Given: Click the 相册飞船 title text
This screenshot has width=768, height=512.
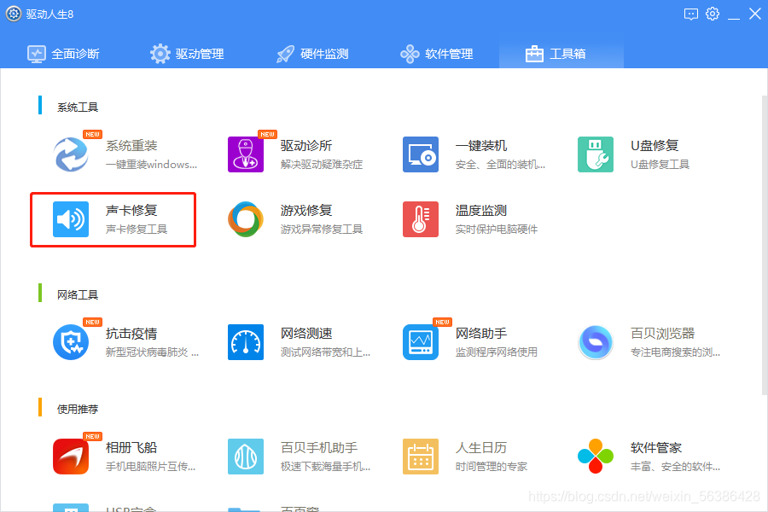Looking at the screenshot, I should 131,448.
